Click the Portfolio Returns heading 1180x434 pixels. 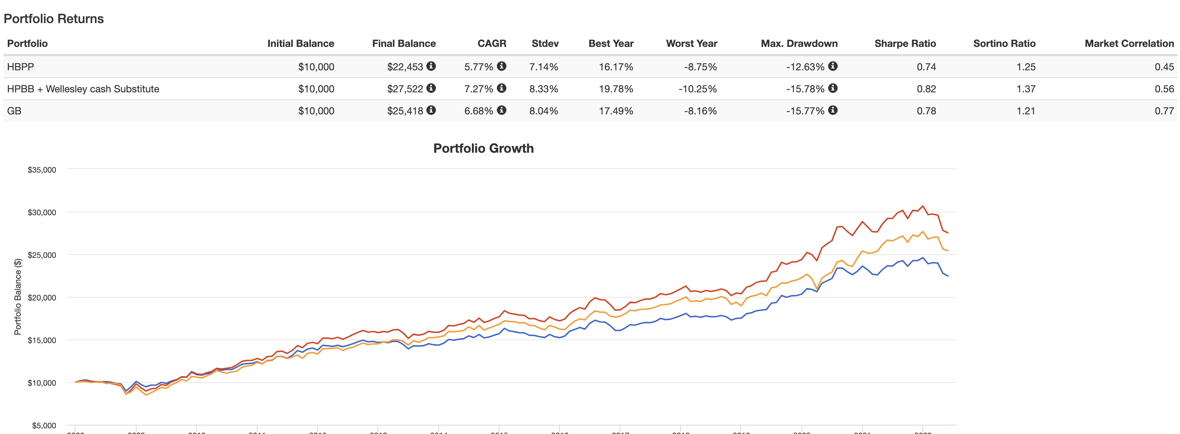54,19
